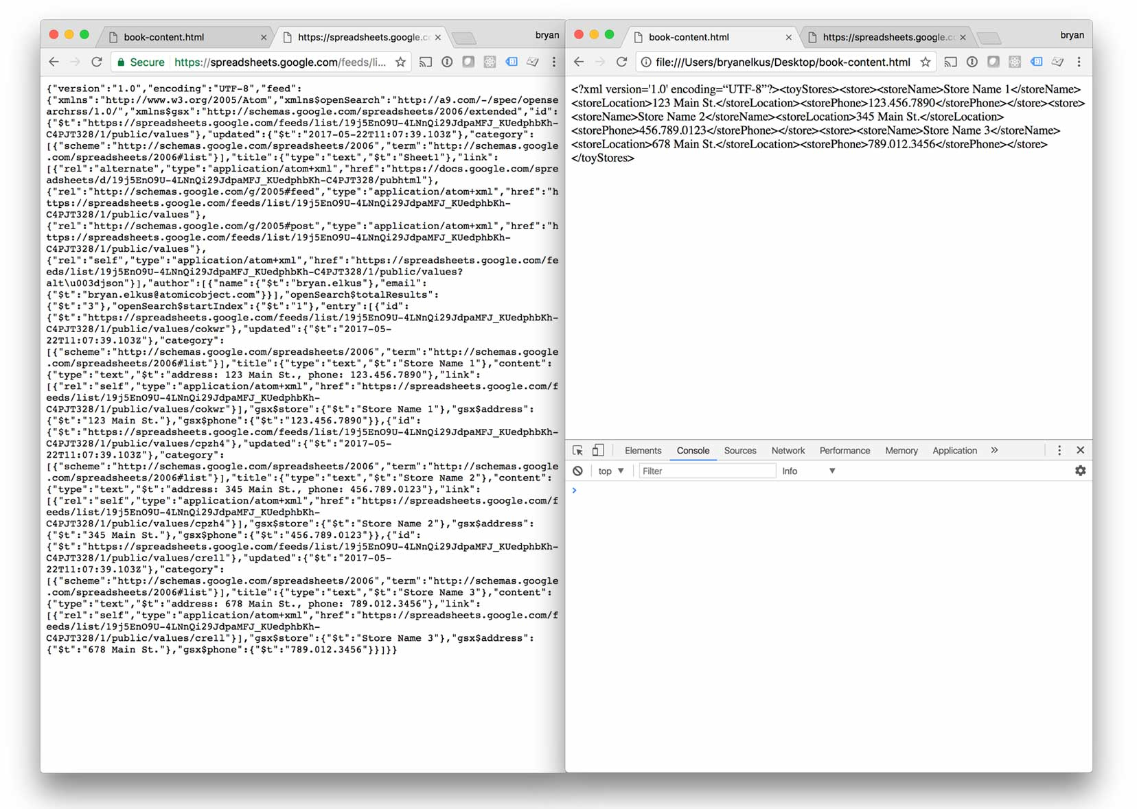
Task: Open a new tab in the right window
Action: (989, 38)
